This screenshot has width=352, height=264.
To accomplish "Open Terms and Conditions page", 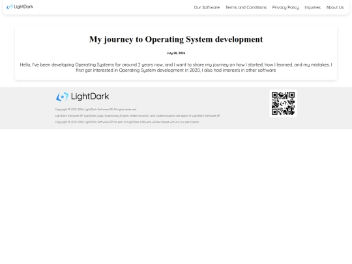I will coord(246,7).
